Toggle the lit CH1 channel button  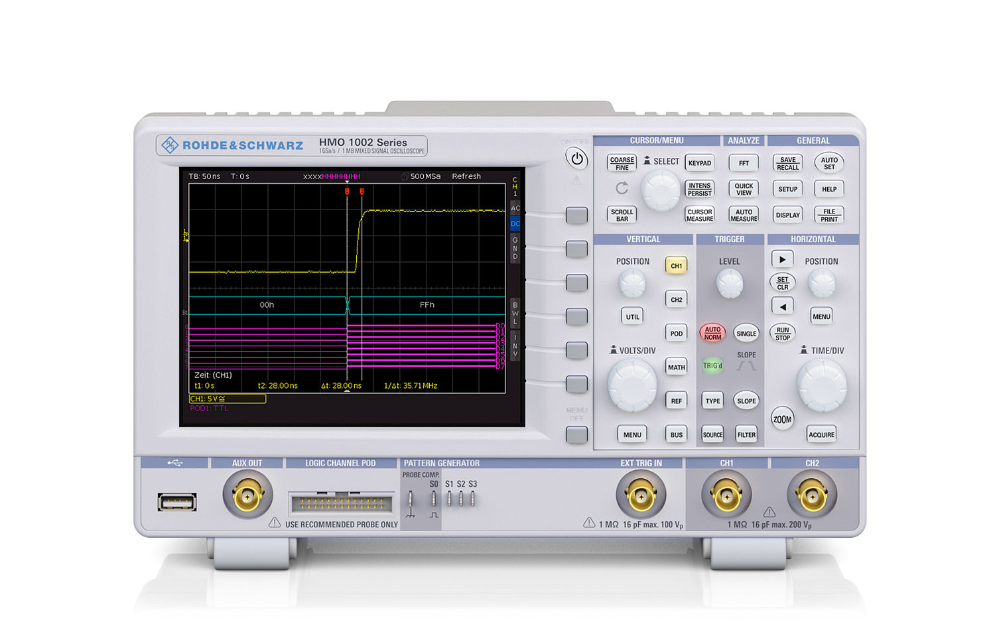point(676,266)
